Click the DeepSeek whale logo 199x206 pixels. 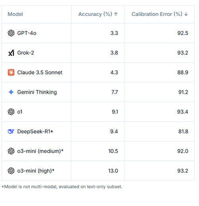[x=11, y=131]
